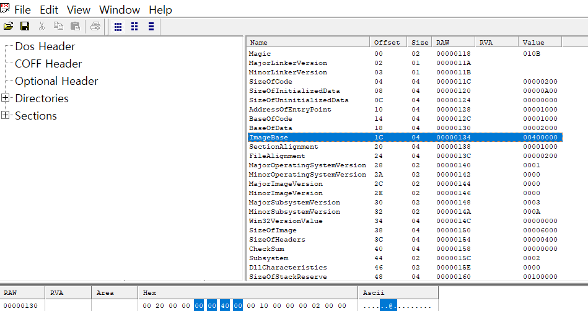Viewport: 588px width, 311px height.
Task: Select the four-square grid view icon
Action: point(134,26)
